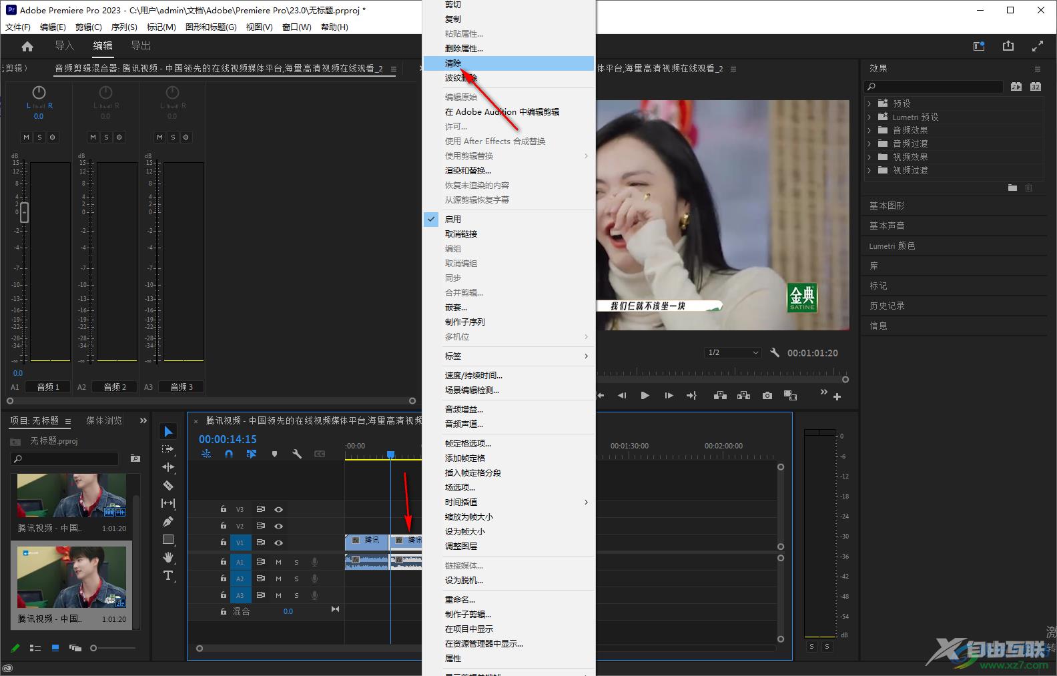Screen dimensions: 1057x676
Task: Toggle V1 track output eye
Action: tap(279, 543)
